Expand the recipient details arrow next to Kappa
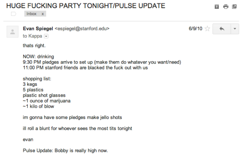This screenshot has width=245, height=154. (46, 36)
